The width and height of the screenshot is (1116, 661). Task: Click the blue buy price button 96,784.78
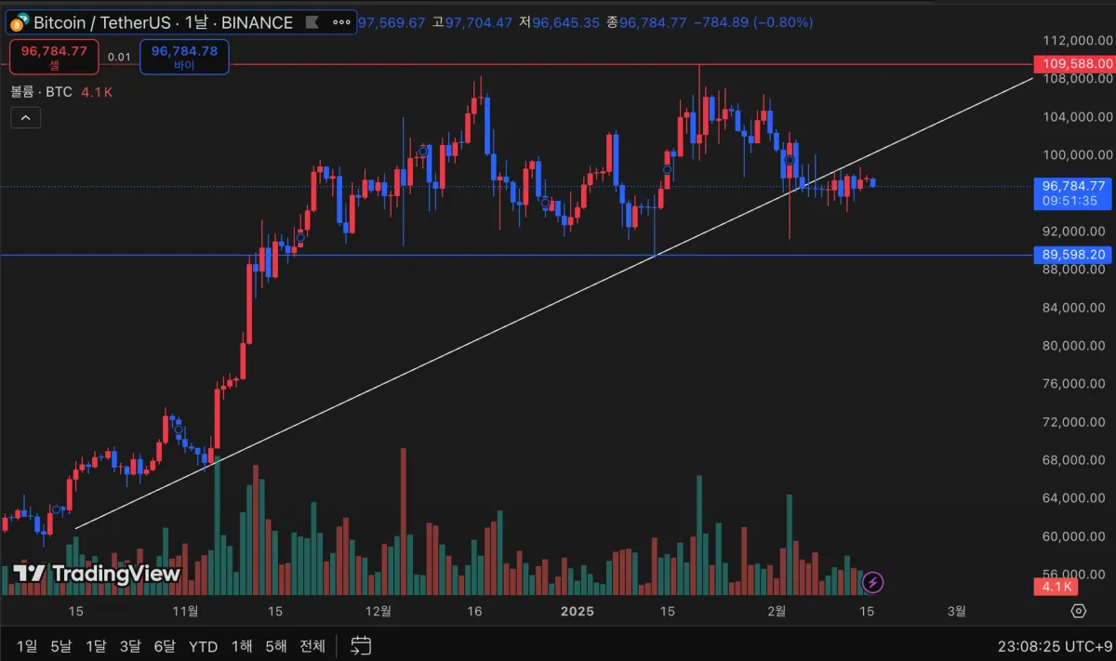click(x=184, y=57)
